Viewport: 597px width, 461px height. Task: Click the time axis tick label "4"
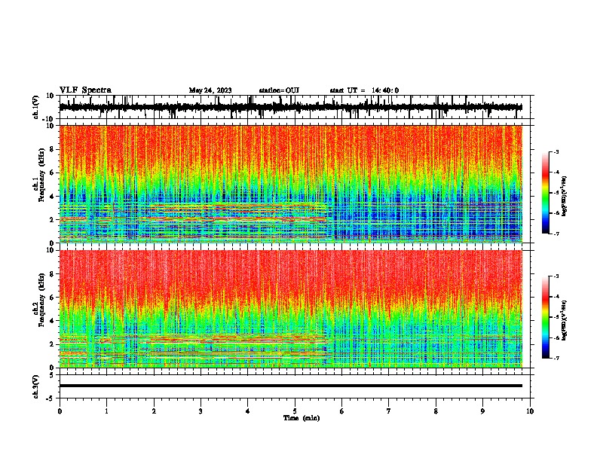pyautogui.click(x=248, y=411)
